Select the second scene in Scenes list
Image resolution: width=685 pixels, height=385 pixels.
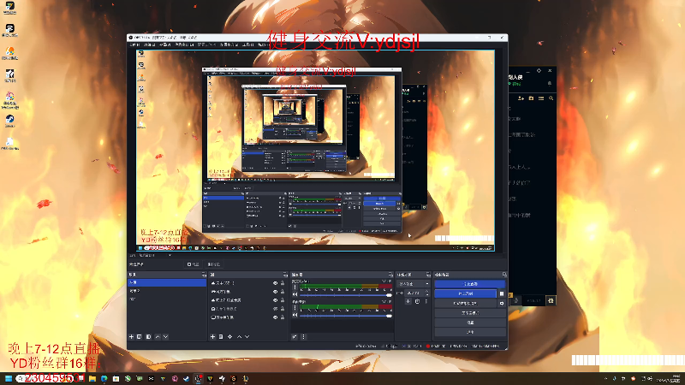[167, 291]
